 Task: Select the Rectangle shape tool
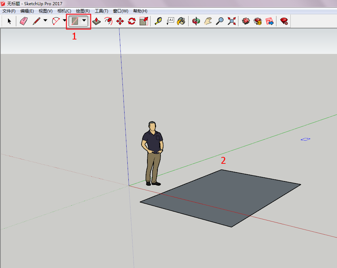(75, 21)
